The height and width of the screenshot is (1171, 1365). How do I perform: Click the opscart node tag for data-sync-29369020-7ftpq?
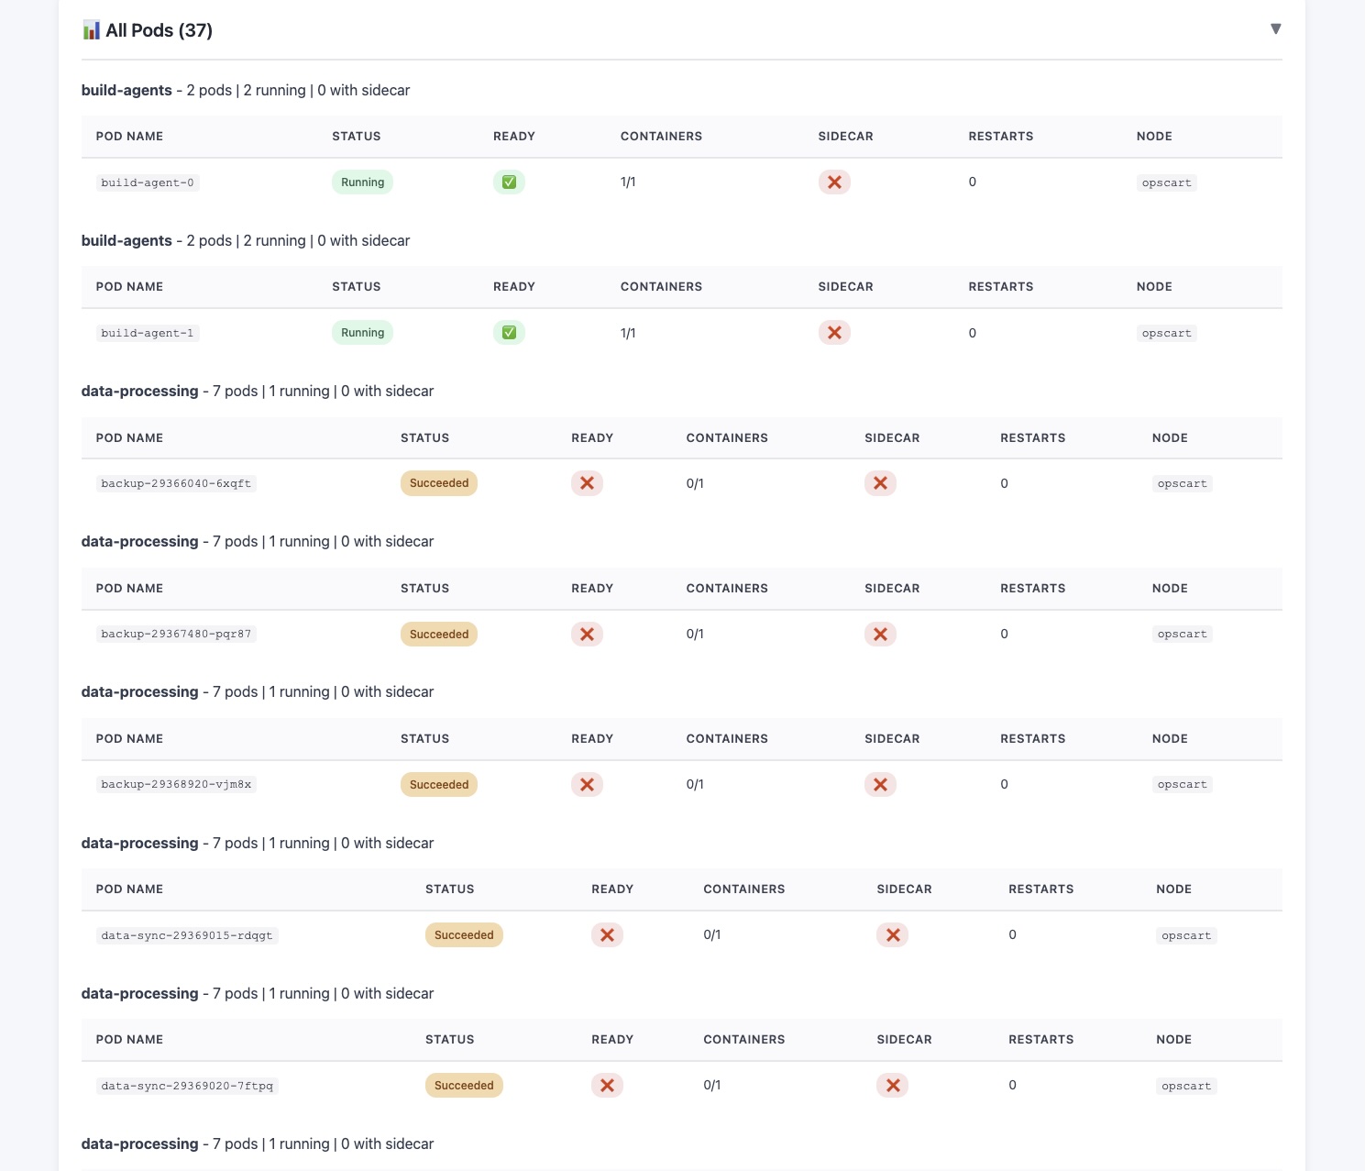coord(1186,1086)
